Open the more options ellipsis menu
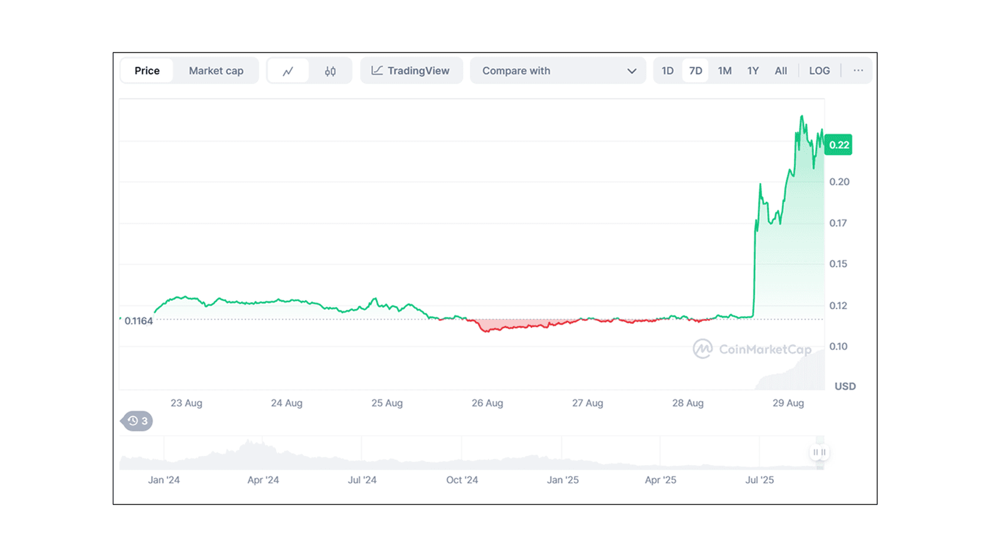 pos(858,71)
